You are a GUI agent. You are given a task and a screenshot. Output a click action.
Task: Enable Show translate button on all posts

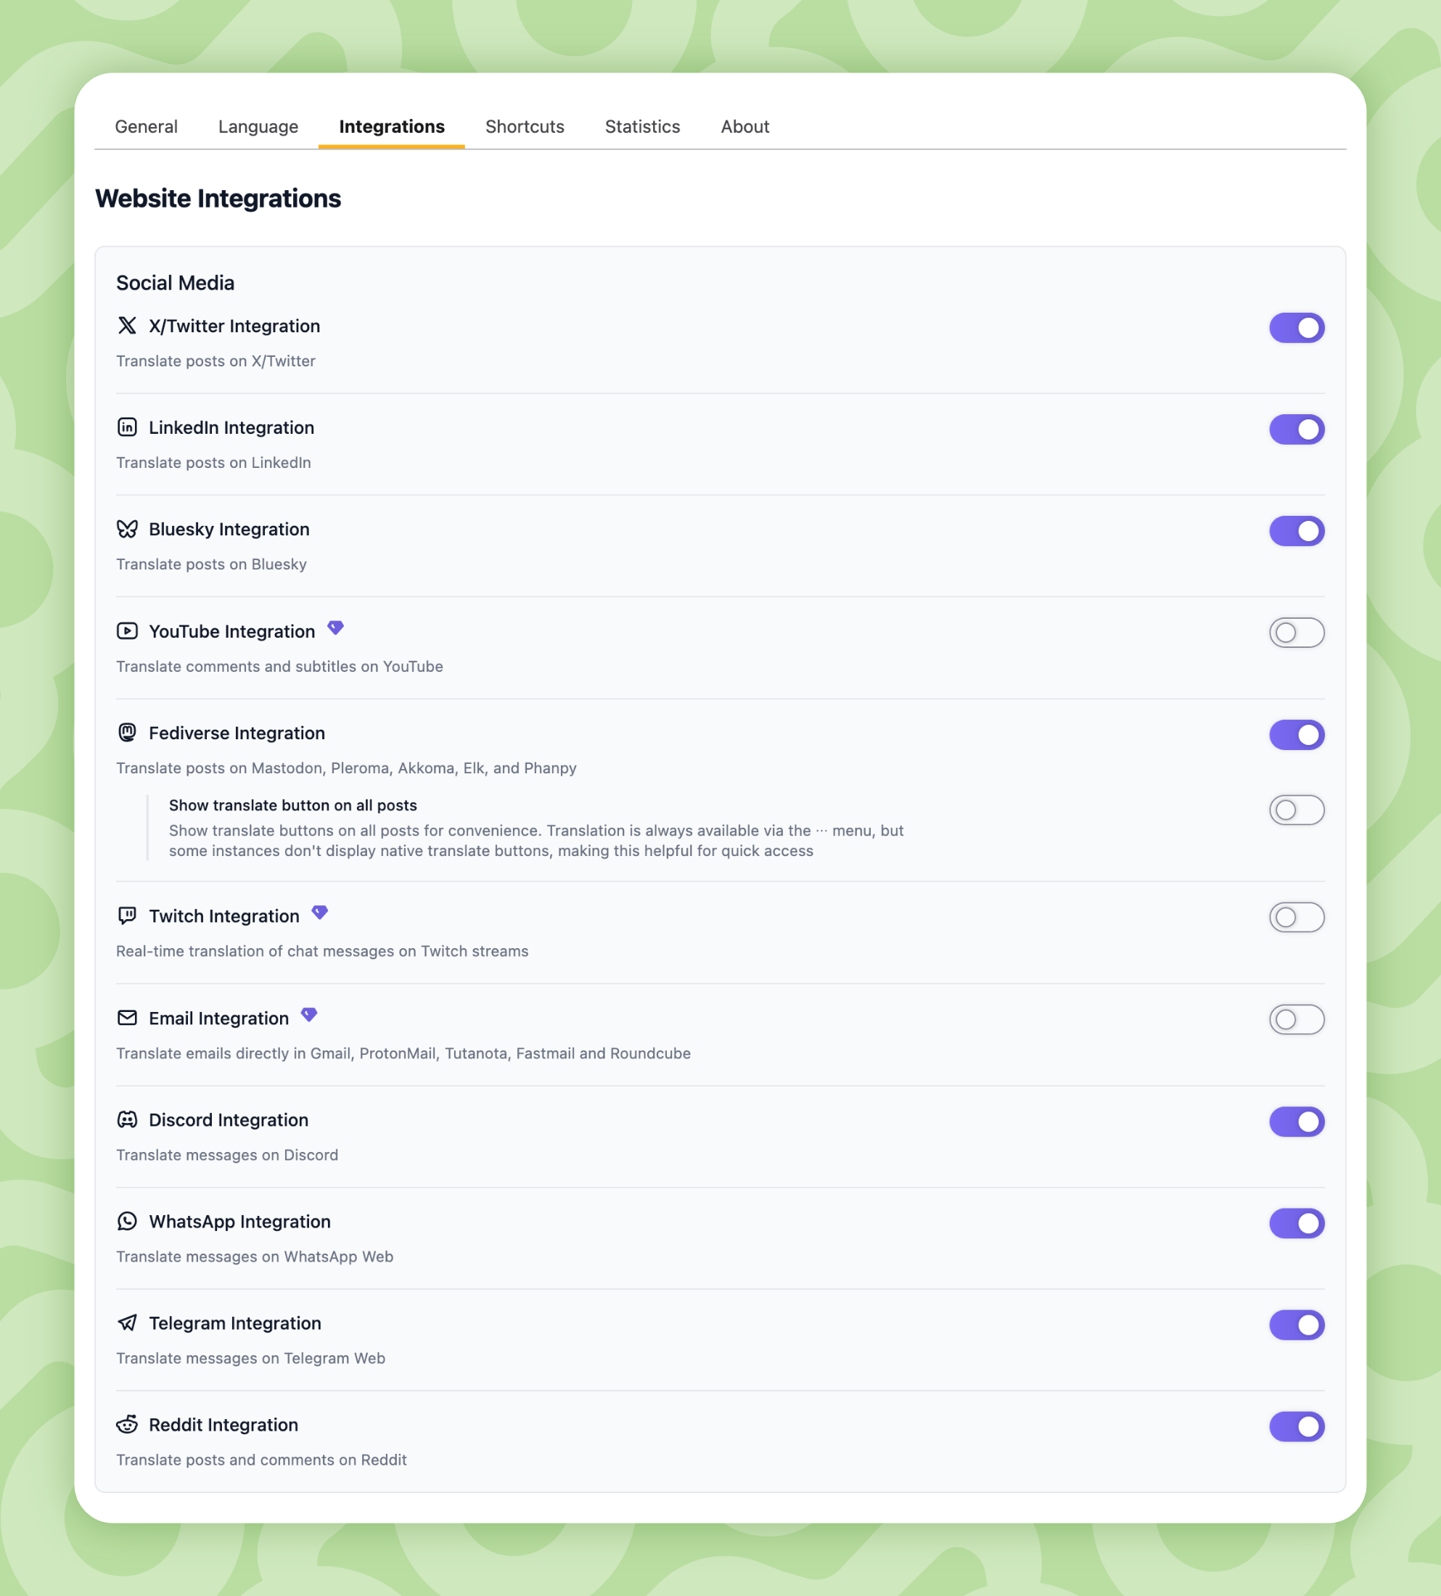tap(1296, 810)
